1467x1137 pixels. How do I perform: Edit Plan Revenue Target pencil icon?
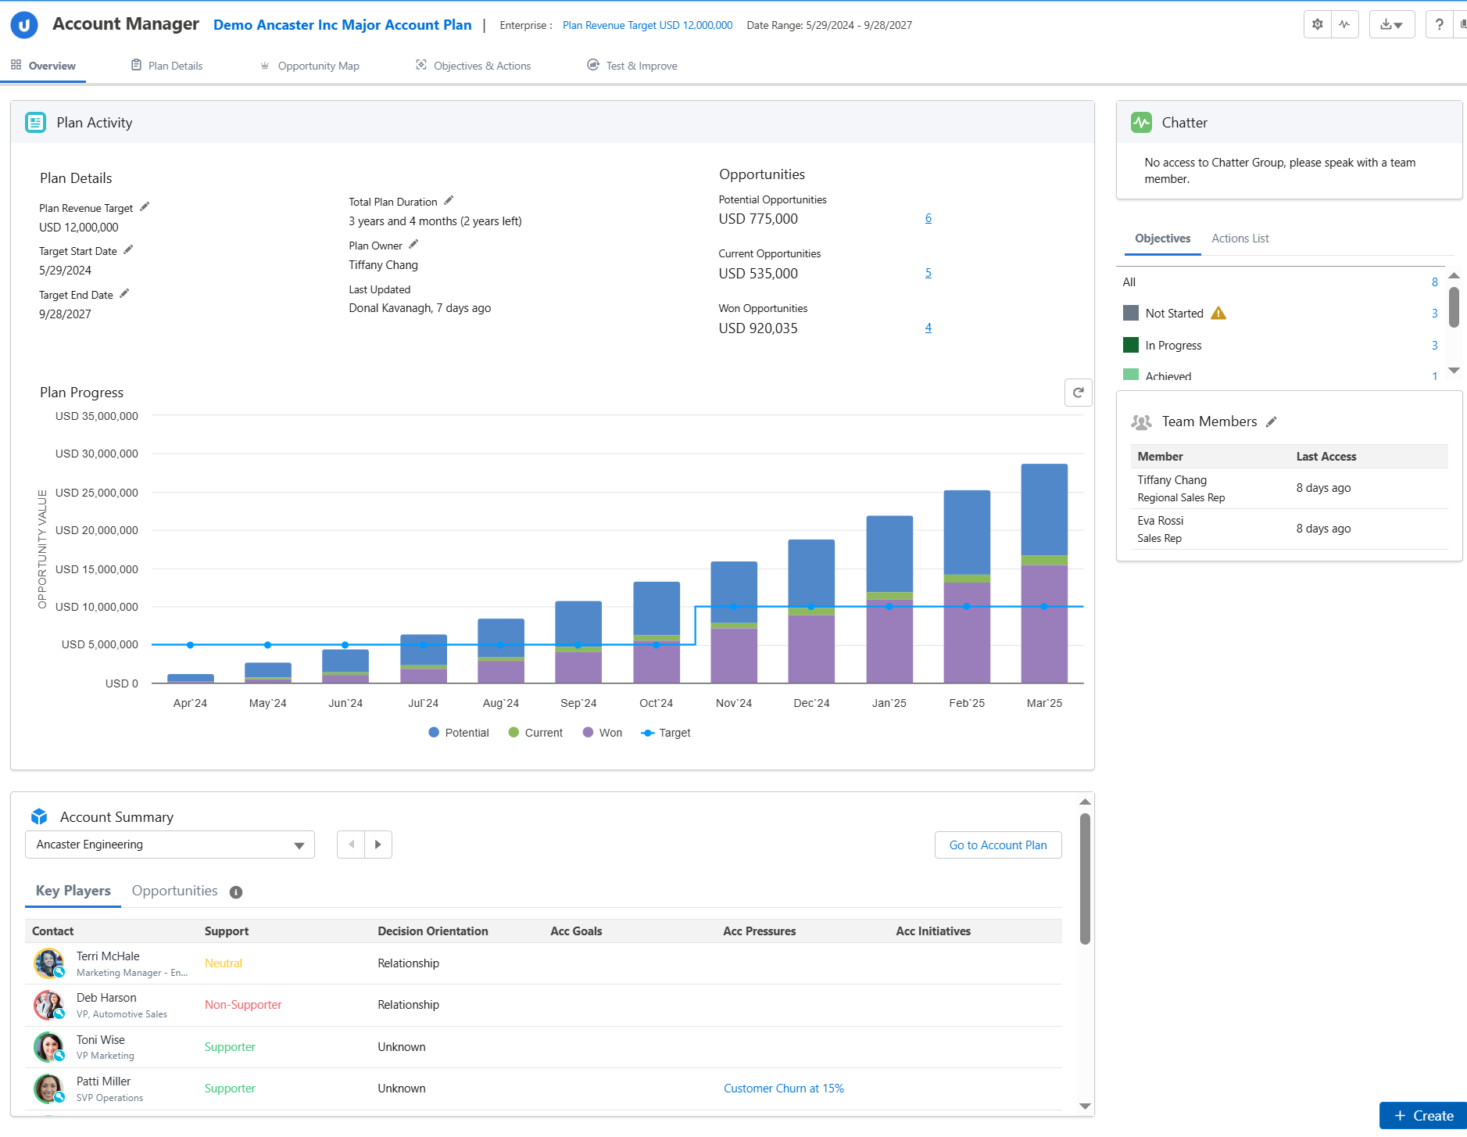145,207
